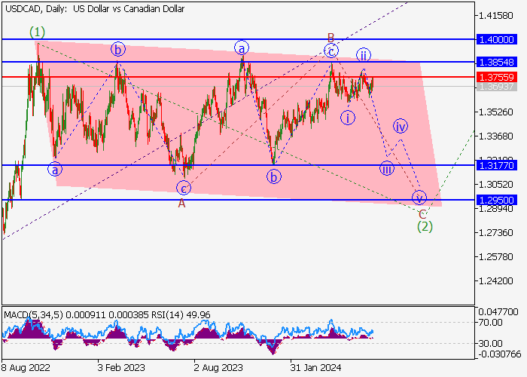Select the circled c label beside brown B
527x377 pixels.
click(x=331, y=51)
